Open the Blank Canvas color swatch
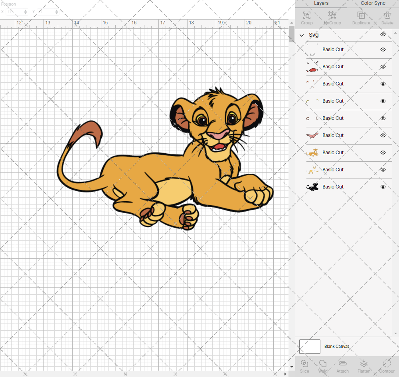Viewport: 399px width, 377px height. (310, 346)
